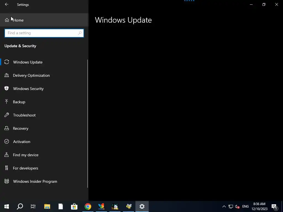Click the muted volume tray icon
The height and width of the screenshot is (212, 283).
click(x=237, y=206)
